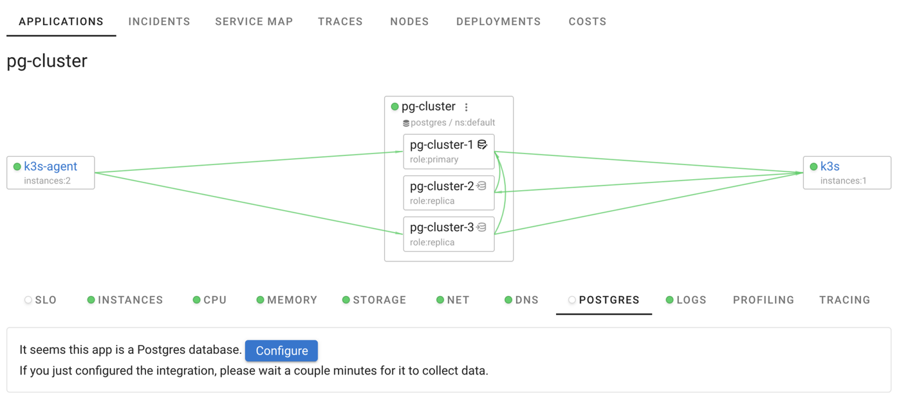Click the primary database icon on pg-cluster-1

point(483,145)
